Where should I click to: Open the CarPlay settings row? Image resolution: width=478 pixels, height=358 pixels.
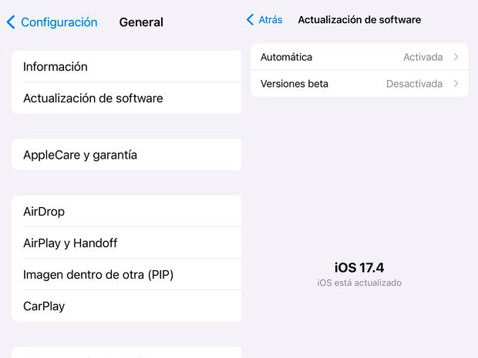tap(126, 306)
